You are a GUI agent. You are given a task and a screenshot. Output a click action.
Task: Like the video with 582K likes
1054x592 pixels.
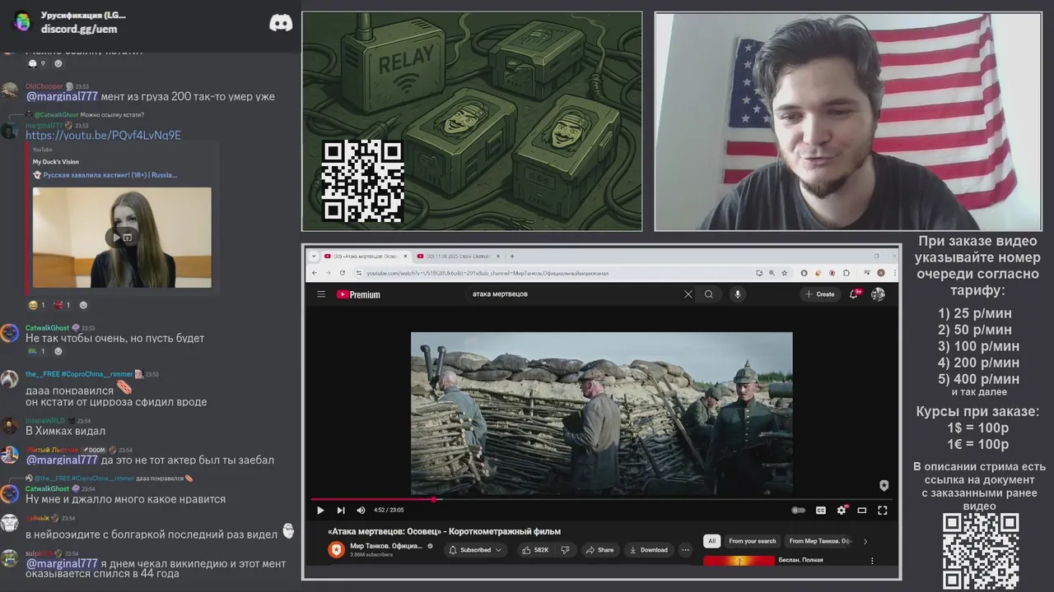(x=535, y=550)
